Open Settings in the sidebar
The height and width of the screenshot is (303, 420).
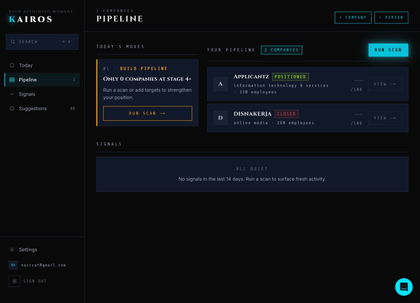coord(42,249)
